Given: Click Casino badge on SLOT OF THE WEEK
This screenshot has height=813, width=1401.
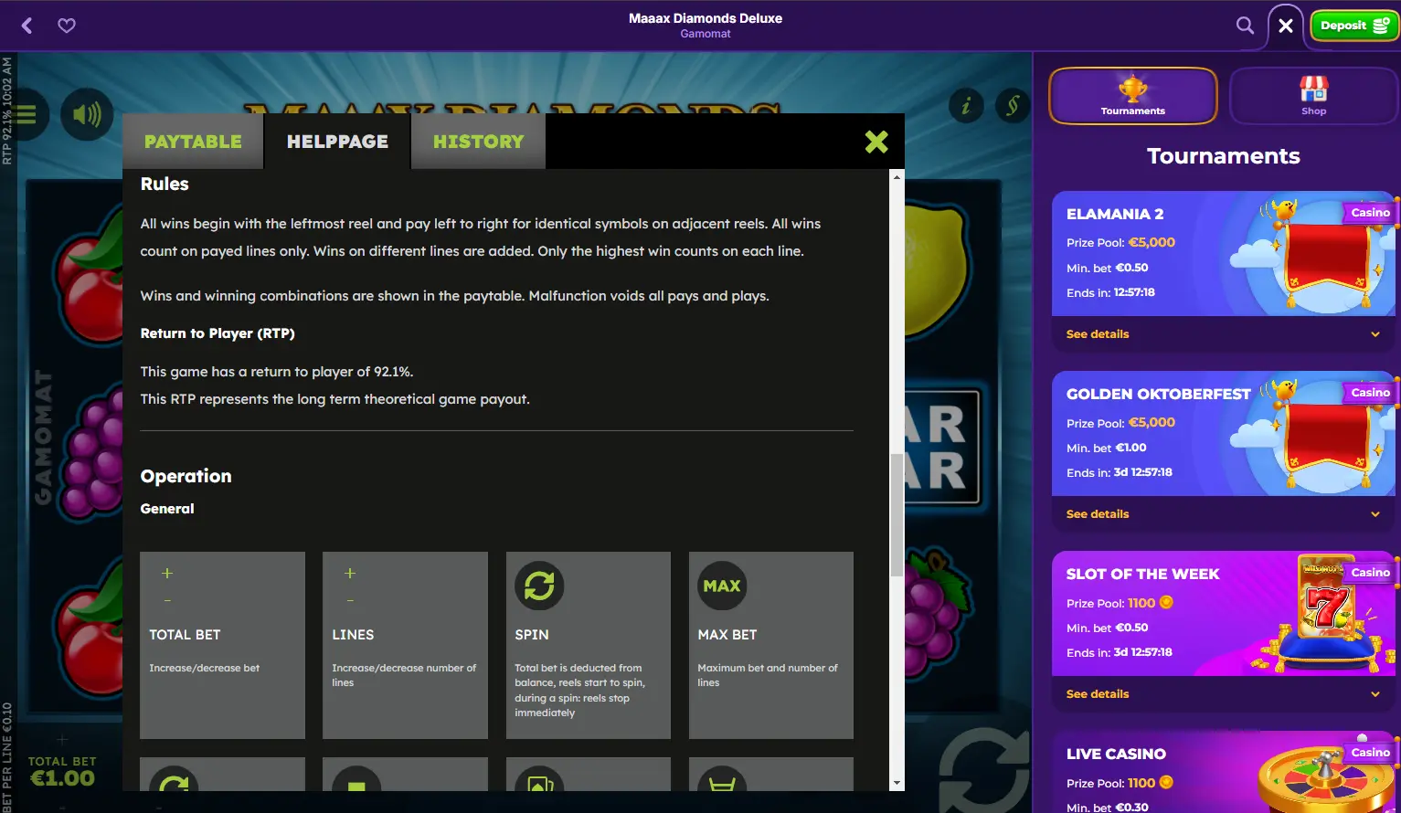Looking at the screenshot, I should 1370,573.
